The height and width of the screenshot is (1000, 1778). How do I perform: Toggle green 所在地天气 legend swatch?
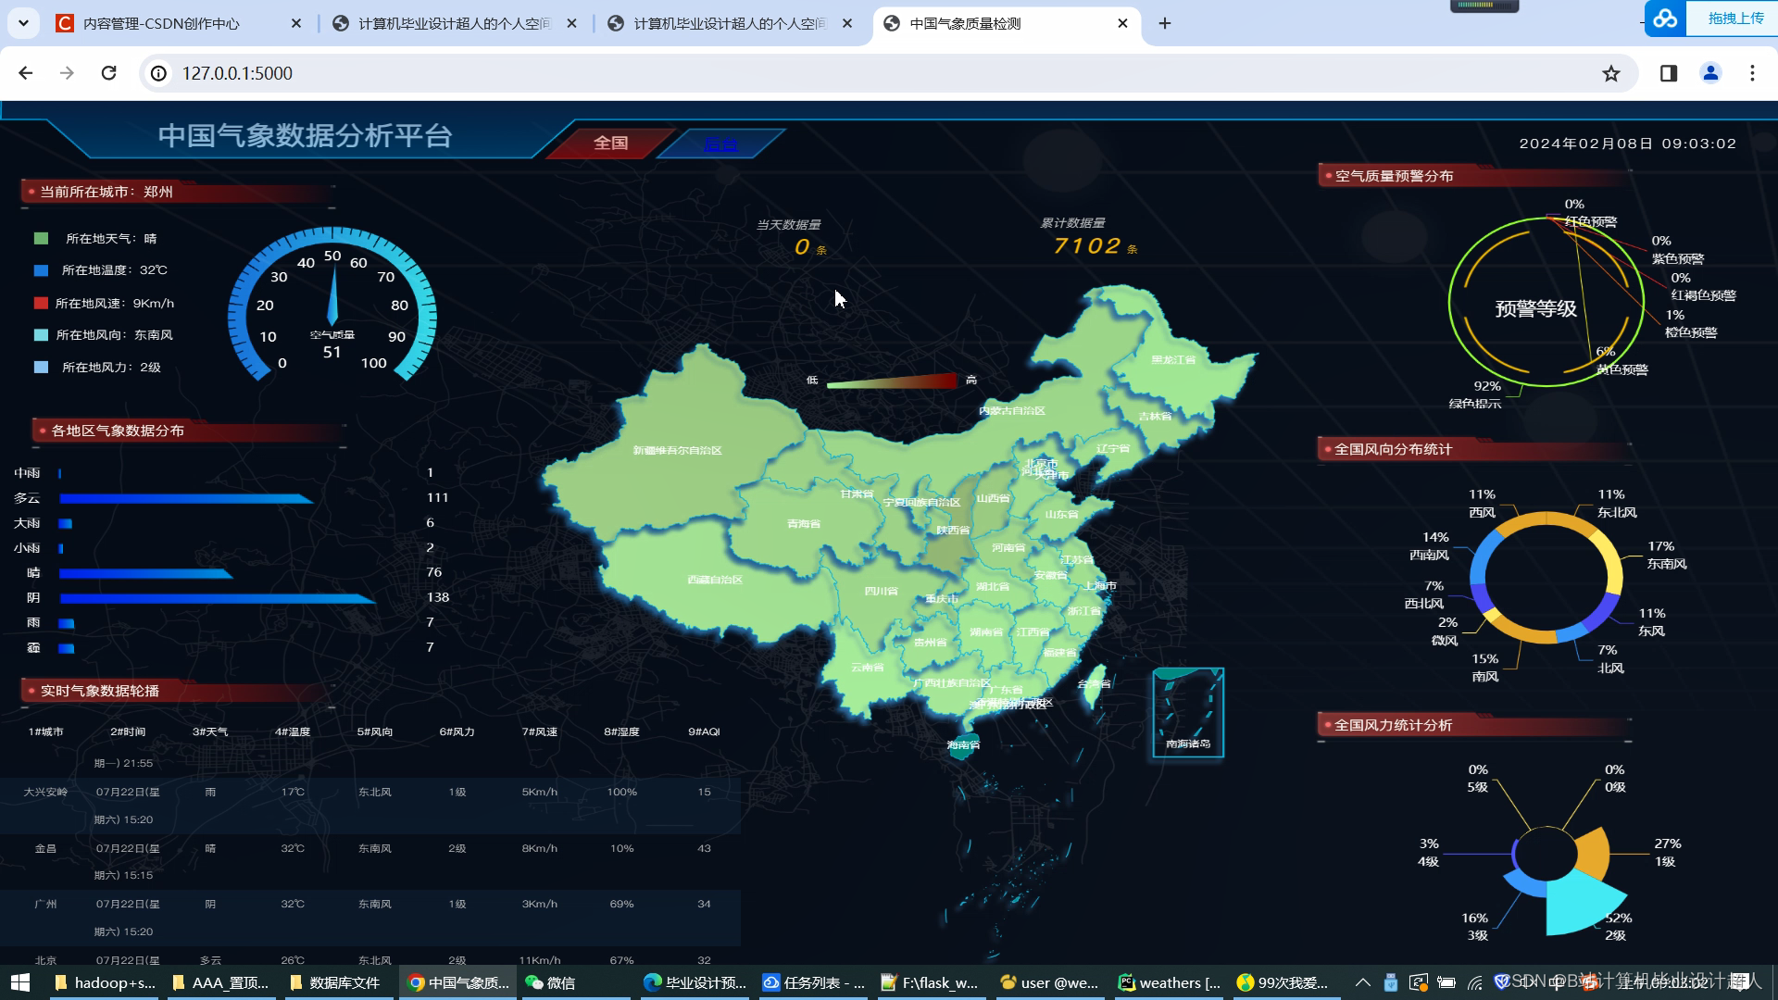41,239
